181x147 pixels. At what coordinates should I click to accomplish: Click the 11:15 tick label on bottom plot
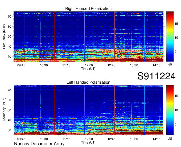tap(66, 139)
